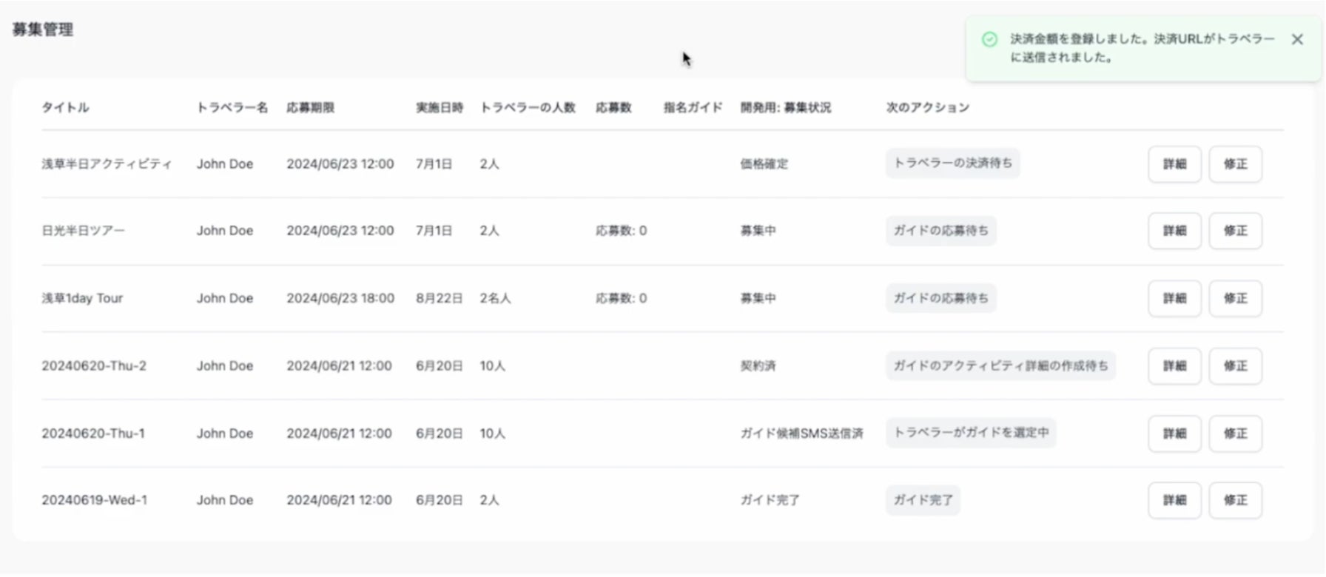
Task: Click the green success checkmark icon
Action: pos(989,39)
